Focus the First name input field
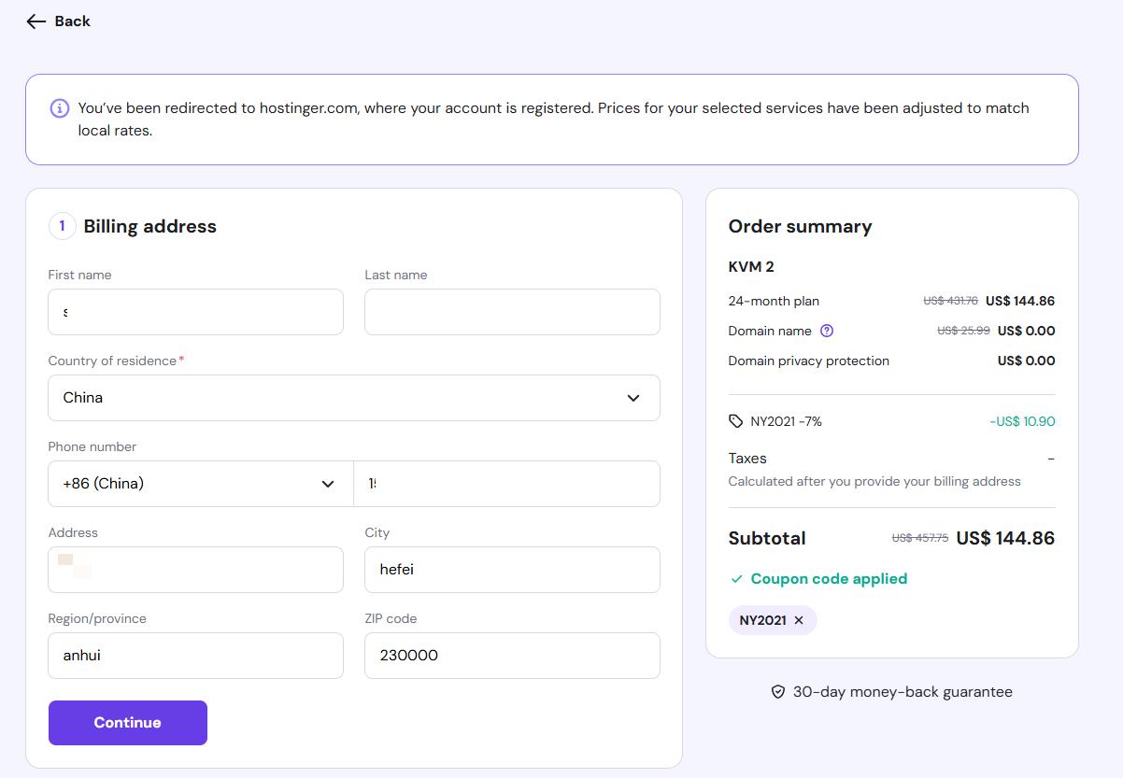 (195, 312)
